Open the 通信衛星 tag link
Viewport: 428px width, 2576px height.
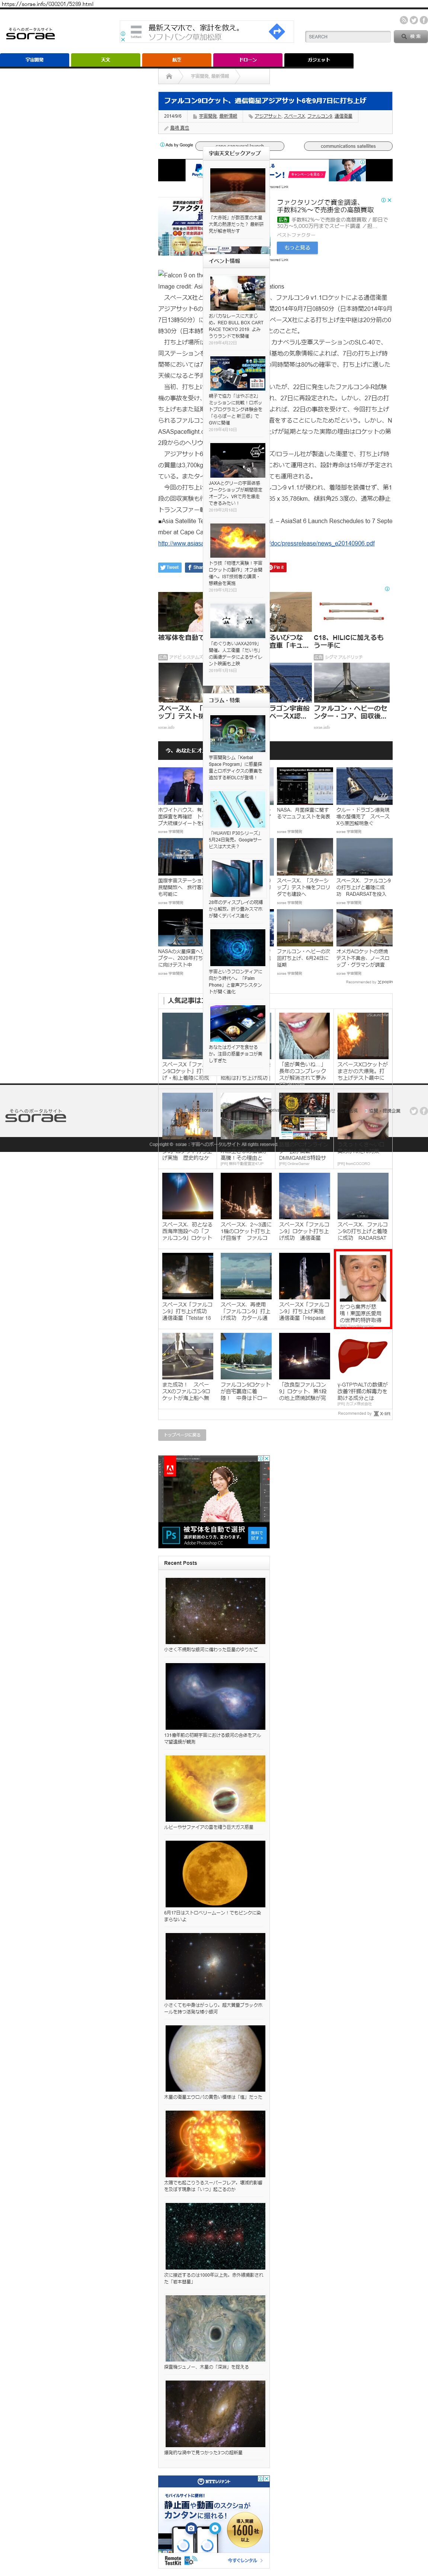(343, 116)
